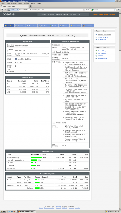Click footer Support link
Image resolution: width=121 pixels, height=213 pixels.
(58, 208)
